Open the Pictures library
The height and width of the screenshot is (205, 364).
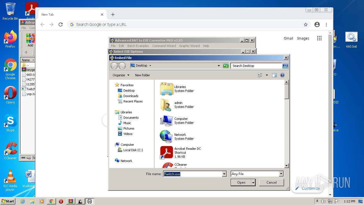click(129, 128)
